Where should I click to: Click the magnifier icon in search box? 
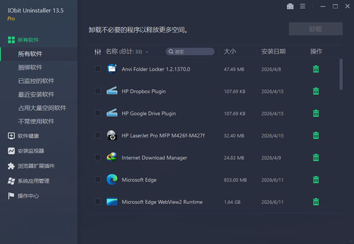pos(171,52)
